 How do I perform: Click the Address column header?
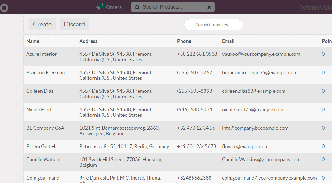pos(88,41)
